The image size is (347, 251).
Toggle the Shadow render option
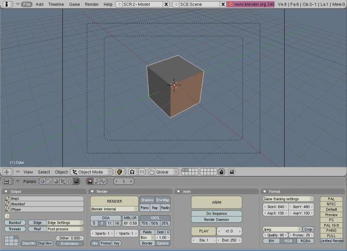click(x=147, y=200)
